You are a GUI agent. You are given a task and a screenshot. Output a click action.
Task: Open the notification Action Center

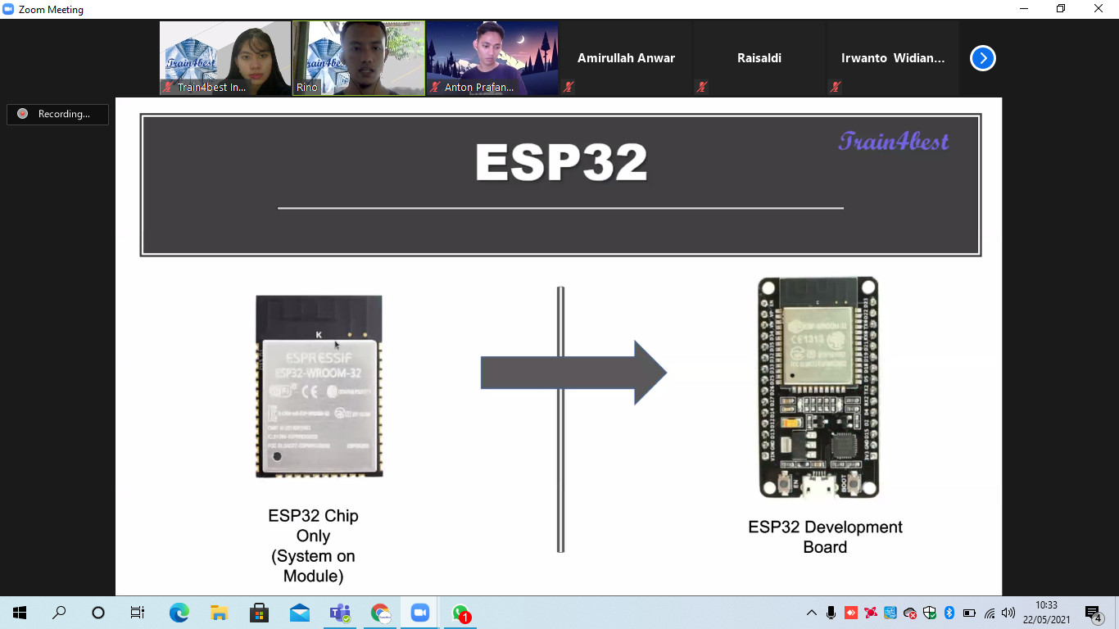tap(1093, 613)
